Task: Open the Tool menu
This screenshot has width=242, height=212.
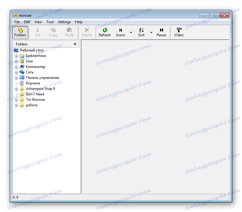Action: (x=50, y=22)
